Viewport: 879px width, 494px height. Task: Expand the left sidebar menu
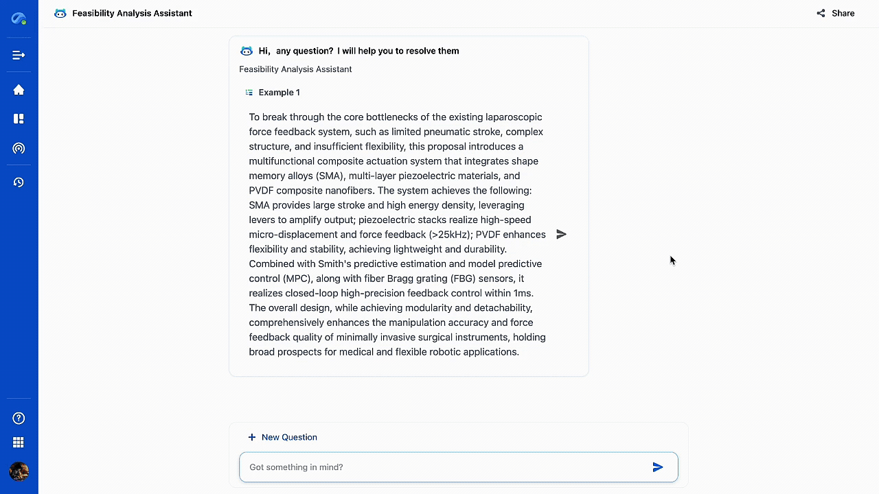point(19,56)
